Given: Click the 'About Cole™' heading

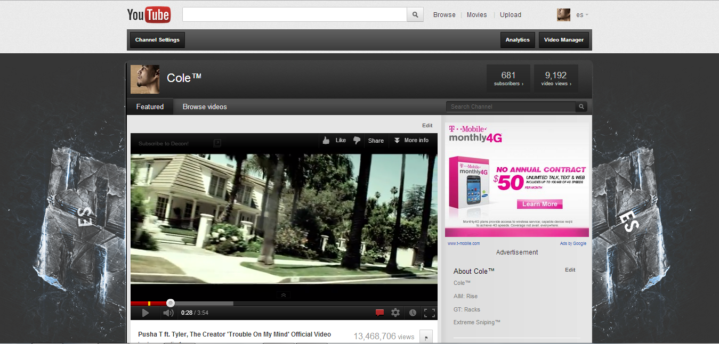Looking at the screenshot, I should [x=474, y=271].
